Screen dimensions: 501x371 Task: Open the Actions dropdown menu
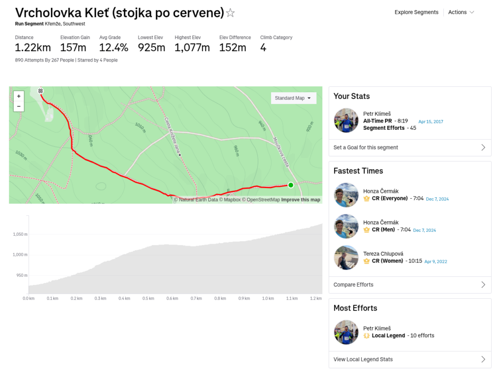(x=461, y=12)
